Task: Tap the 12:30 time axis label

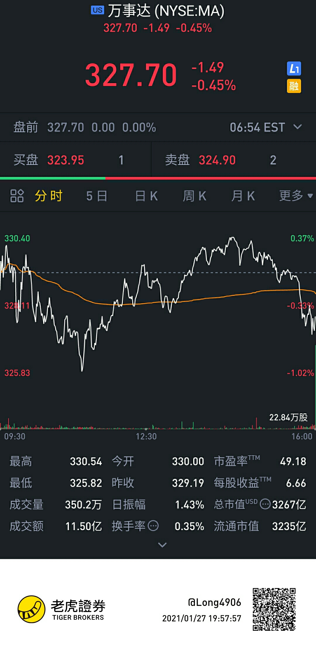Action: pyautogui.click(x=146, y=436)
